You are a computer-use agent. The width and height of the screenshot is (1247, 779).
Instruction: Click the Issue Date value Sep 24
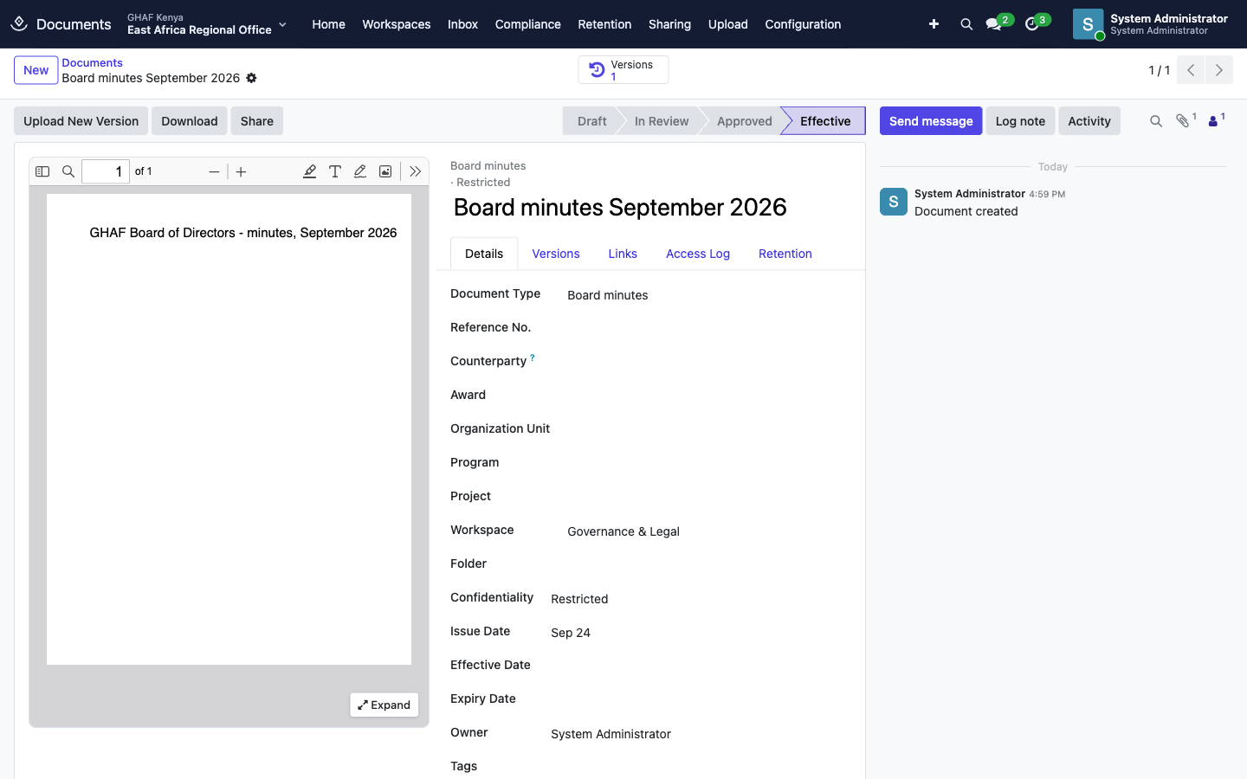click(571, 633)
